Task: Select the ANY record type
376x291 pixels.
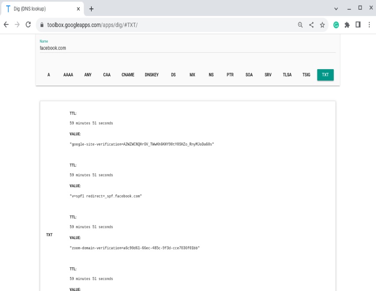Action: click(88, 75)
